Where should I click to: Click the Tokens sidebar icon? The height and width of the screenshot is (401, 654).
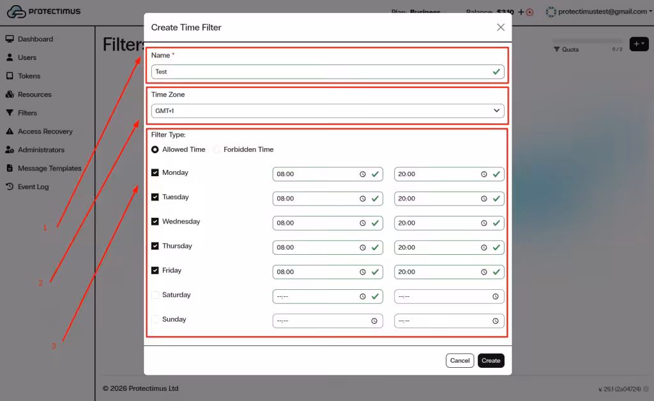[x=10, y=76]
